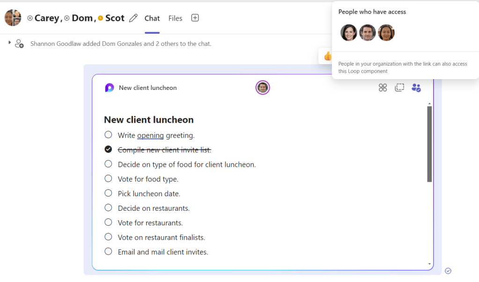Image resolution: width=479 pixels, height=282 pixels.
Task: Click the New client luncheon heading
Action: [149, 120]
